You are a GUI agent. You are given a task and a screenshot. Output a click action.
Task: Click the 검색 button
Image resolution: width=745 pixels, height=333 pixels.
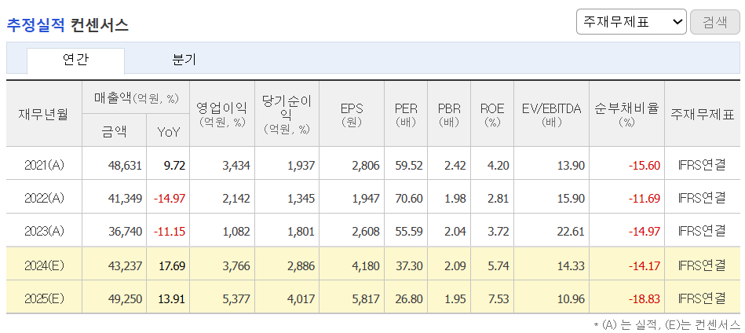[714, 22]
